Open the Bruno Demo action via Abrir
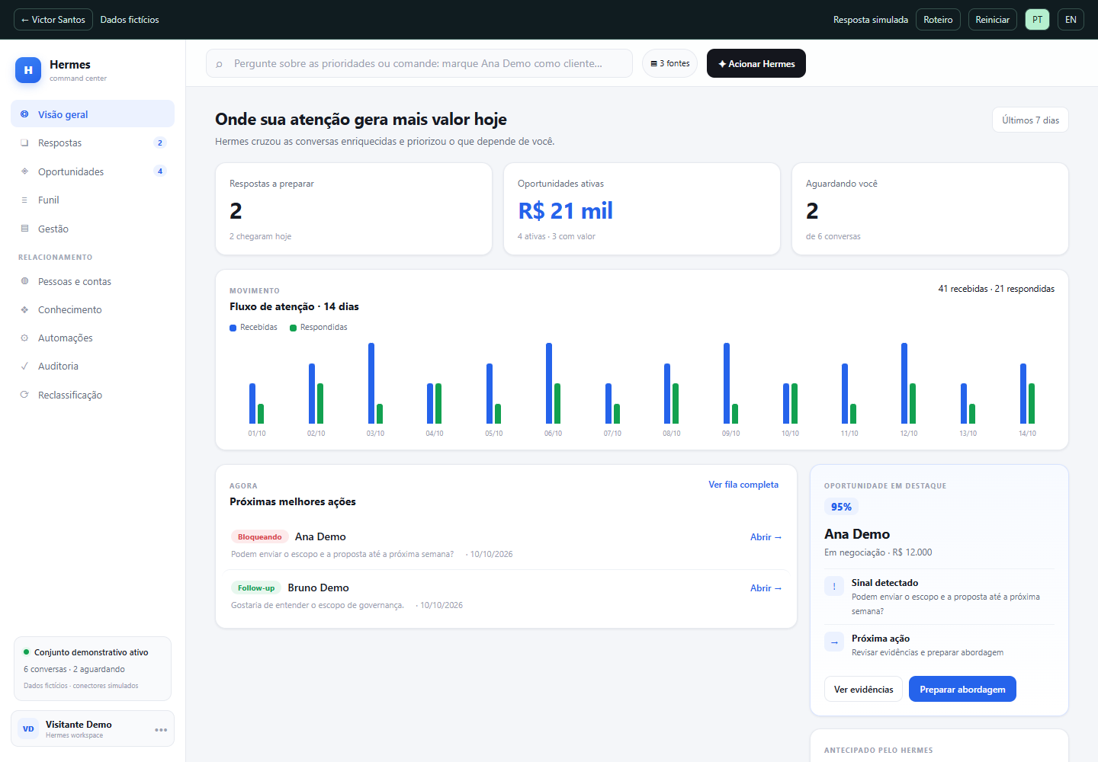The width and height of the screenshot is (1098, 762). tap(766, 588)
